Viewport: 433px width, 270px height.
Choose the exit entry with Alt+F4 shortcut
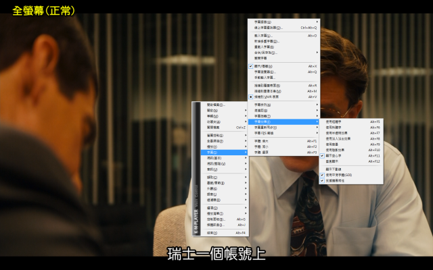(x=224, y=233)
